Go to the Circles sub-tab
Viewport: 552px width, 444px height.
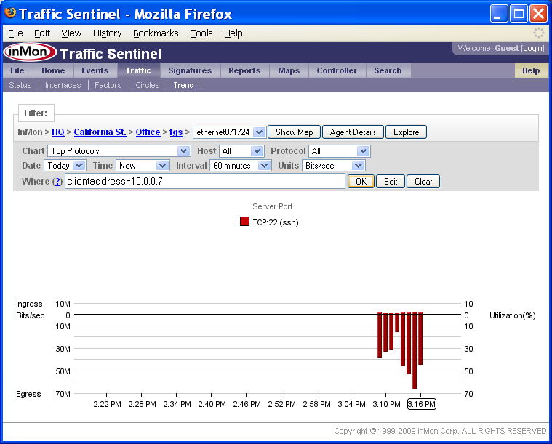[x=148, y=85]
